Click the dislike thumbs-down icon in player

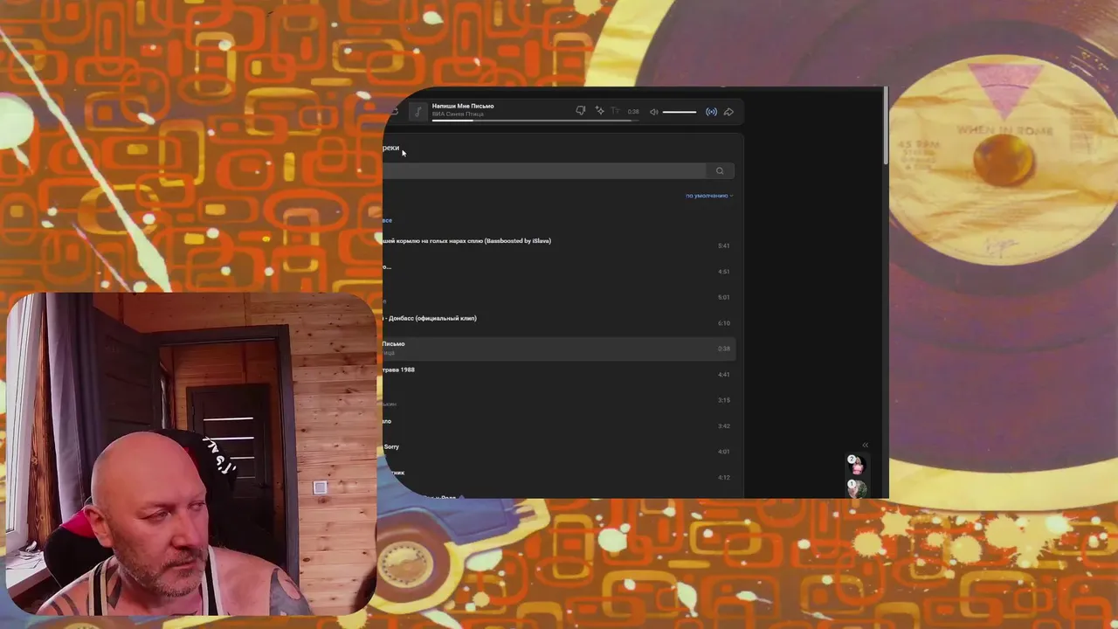click(580, 111)
